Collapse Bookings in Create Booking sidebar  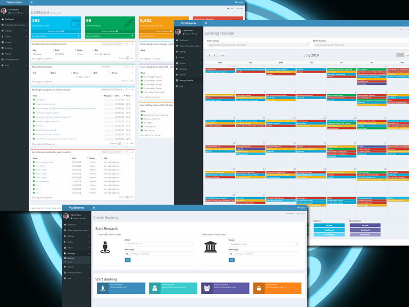tap(77, 253)
